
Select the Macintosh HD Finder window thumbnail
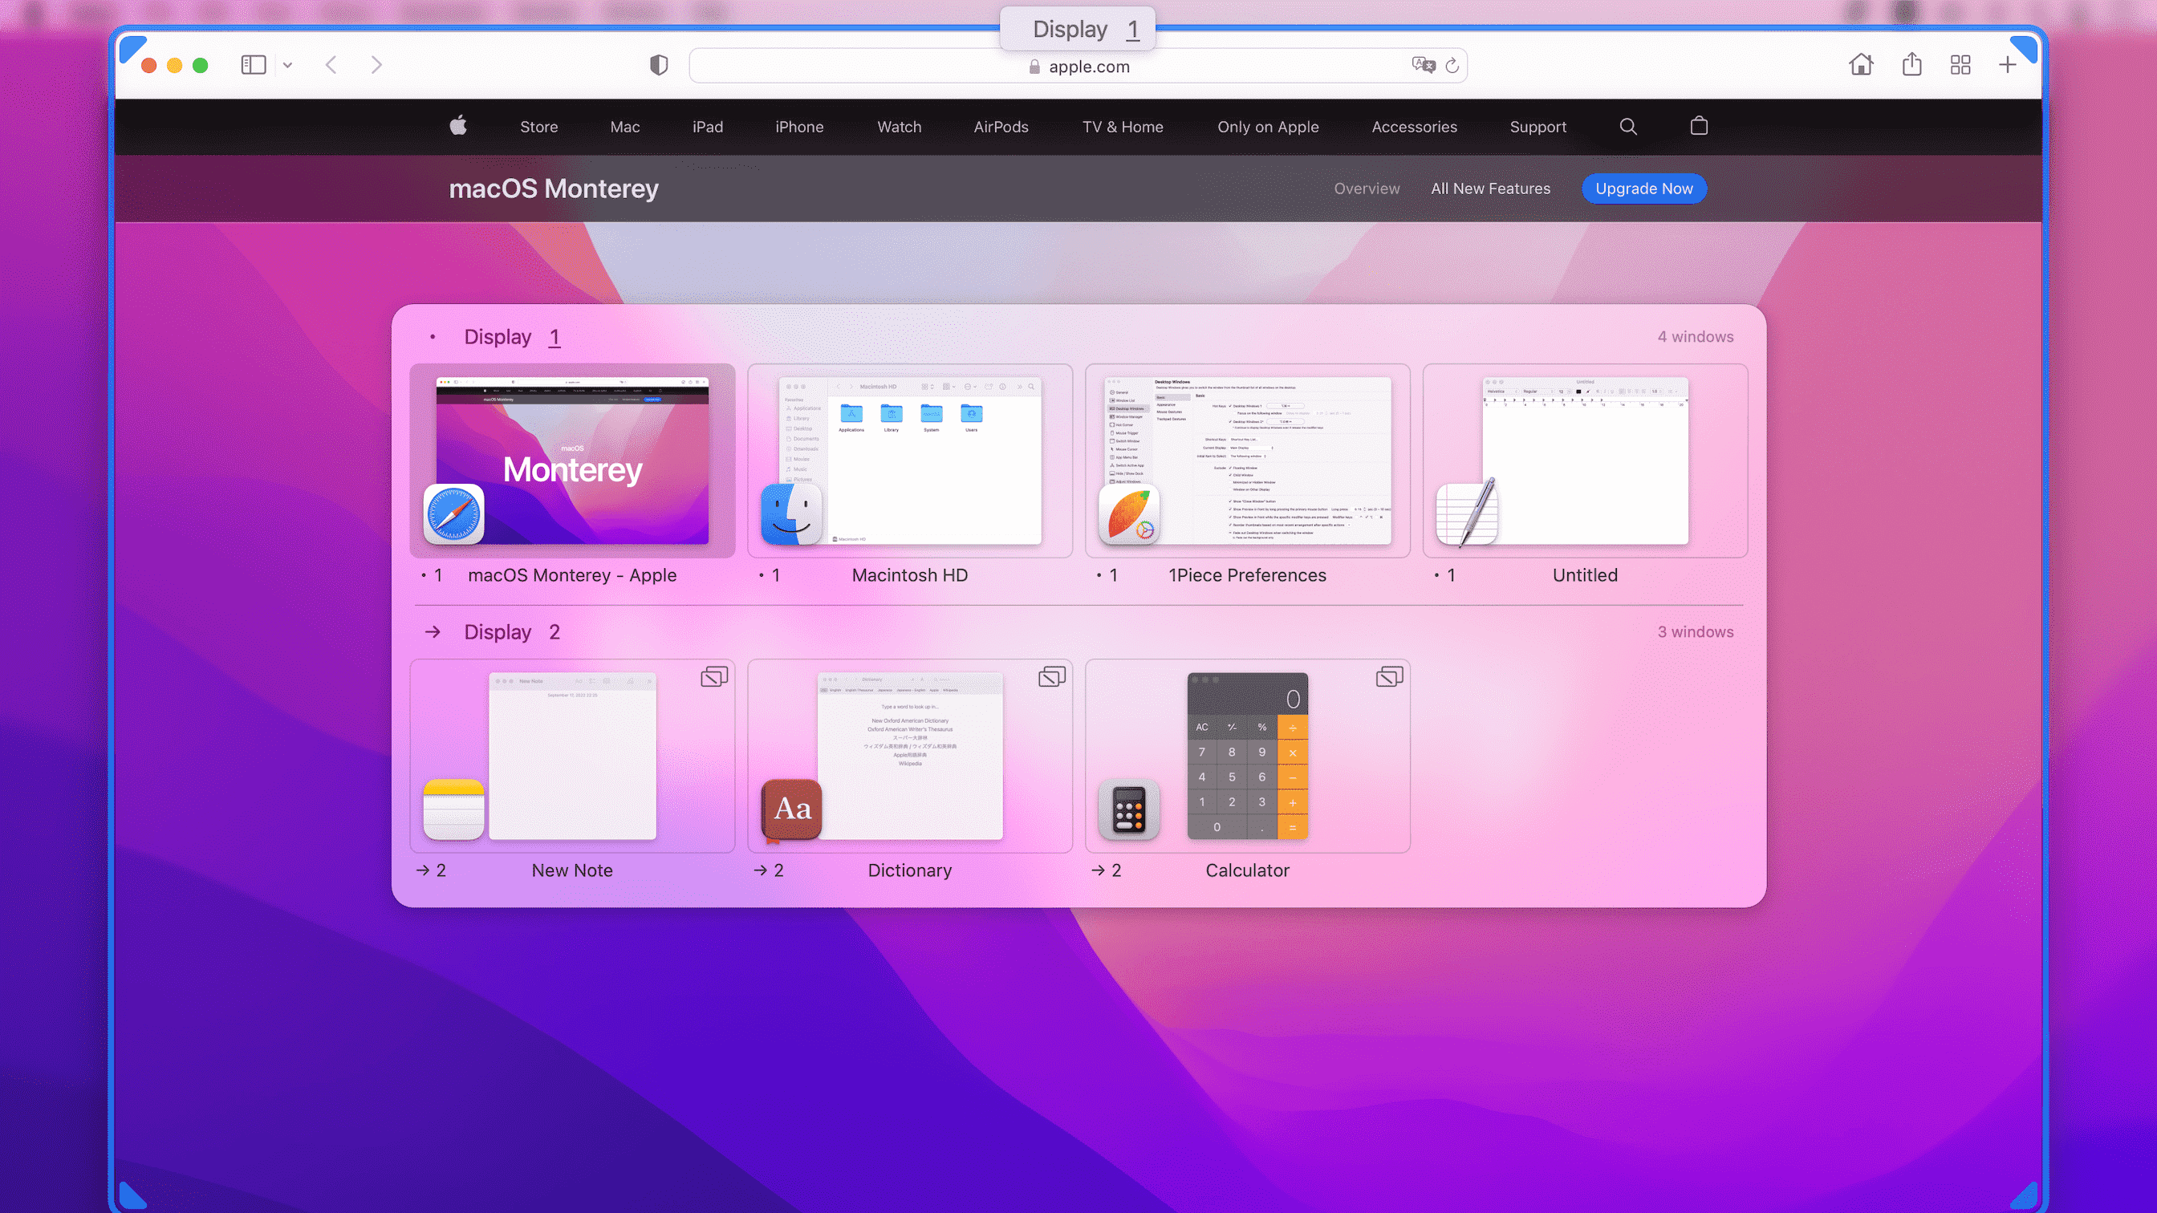[x=909, y=460]
